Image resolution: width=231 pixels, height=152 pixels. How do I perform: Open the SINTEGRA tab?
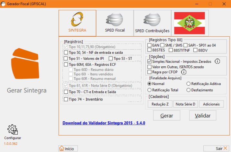[x=77, y=23]
